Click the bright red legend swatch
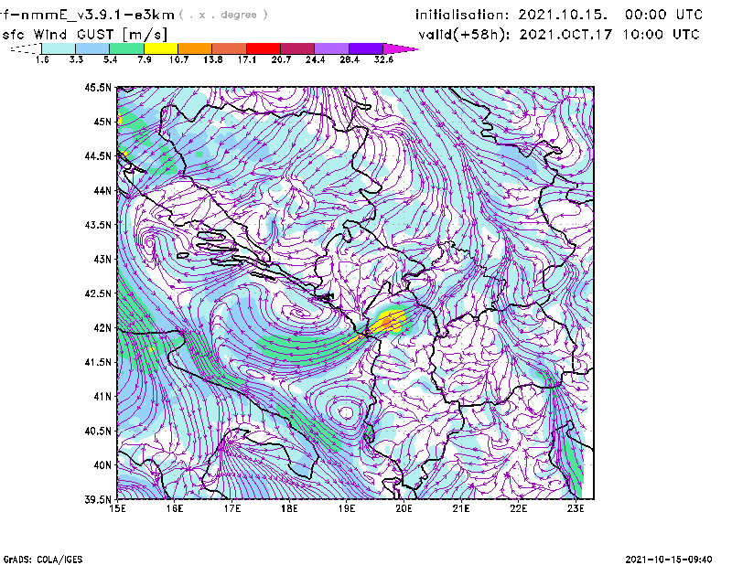Screen dimensions: 732x565 pos(264,48)
